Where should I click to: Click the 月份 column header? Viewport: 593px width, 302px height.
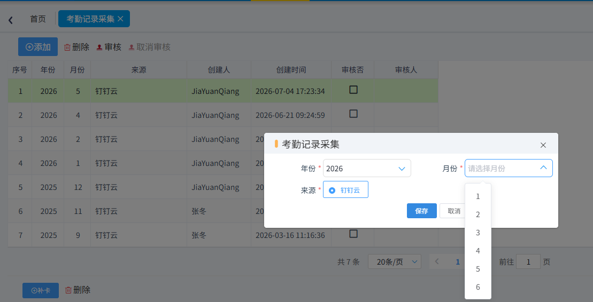77,70
